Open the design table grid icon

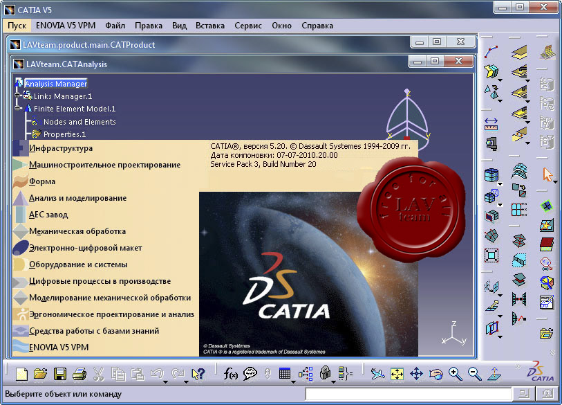click(x=285, y=374)
